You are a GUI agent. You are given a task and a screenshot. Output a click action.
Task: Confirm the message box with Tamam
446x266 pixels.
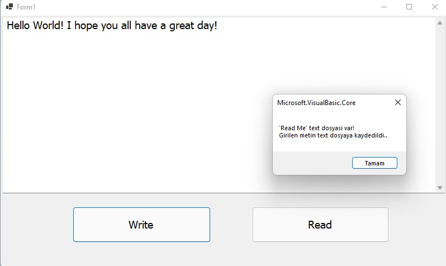374,163
